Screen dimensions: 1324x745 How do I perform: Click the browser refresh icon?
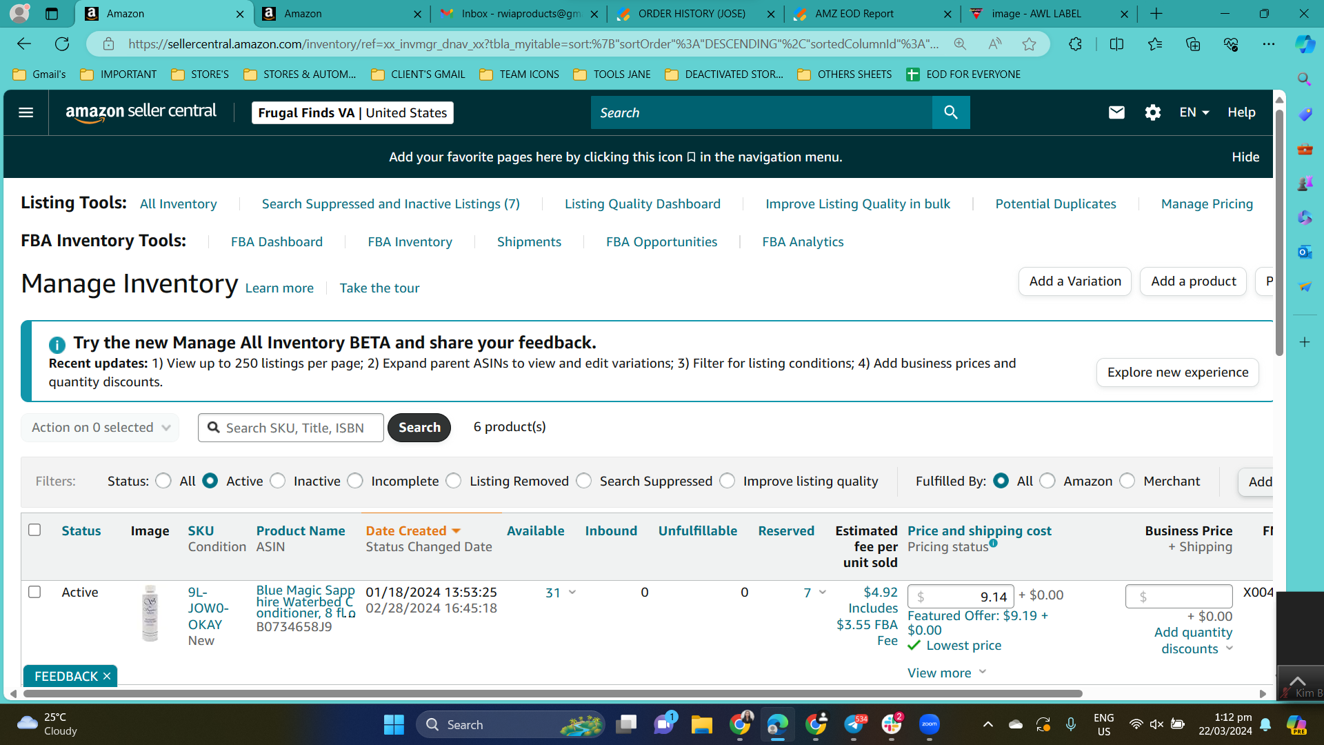62,44
